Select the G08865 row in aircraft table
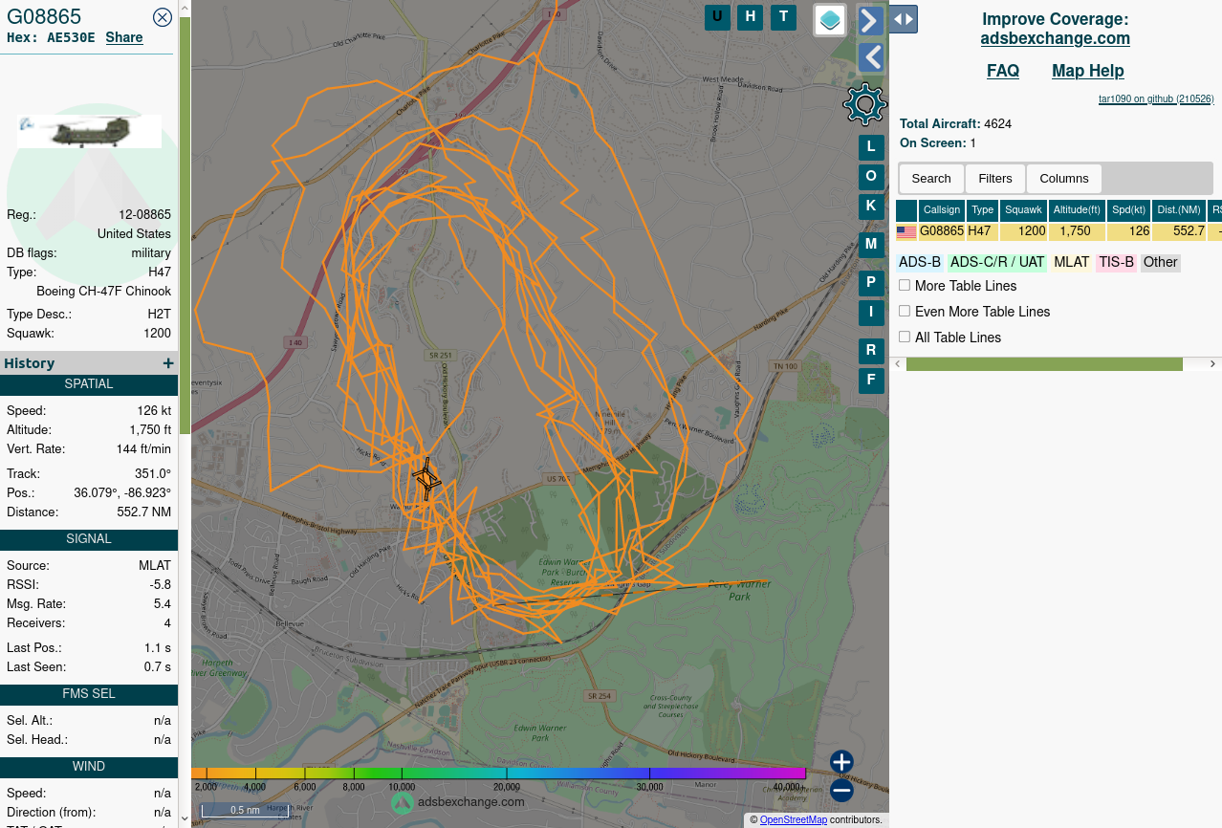 pos(1058,231)
